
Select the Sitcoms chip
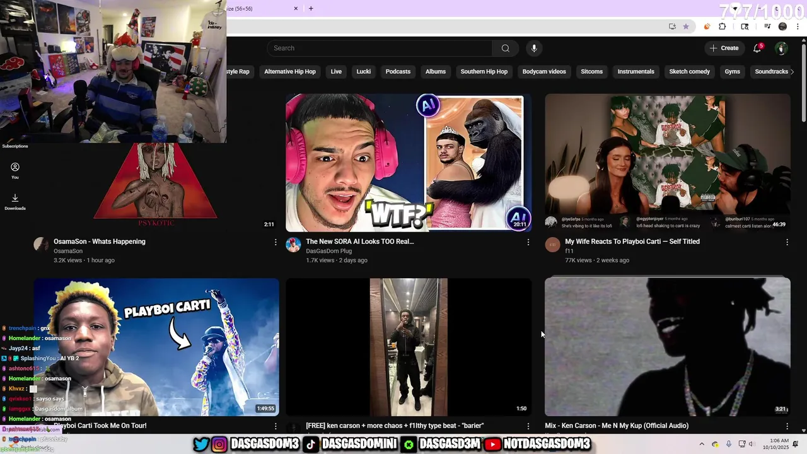click(x=592, y=72)
